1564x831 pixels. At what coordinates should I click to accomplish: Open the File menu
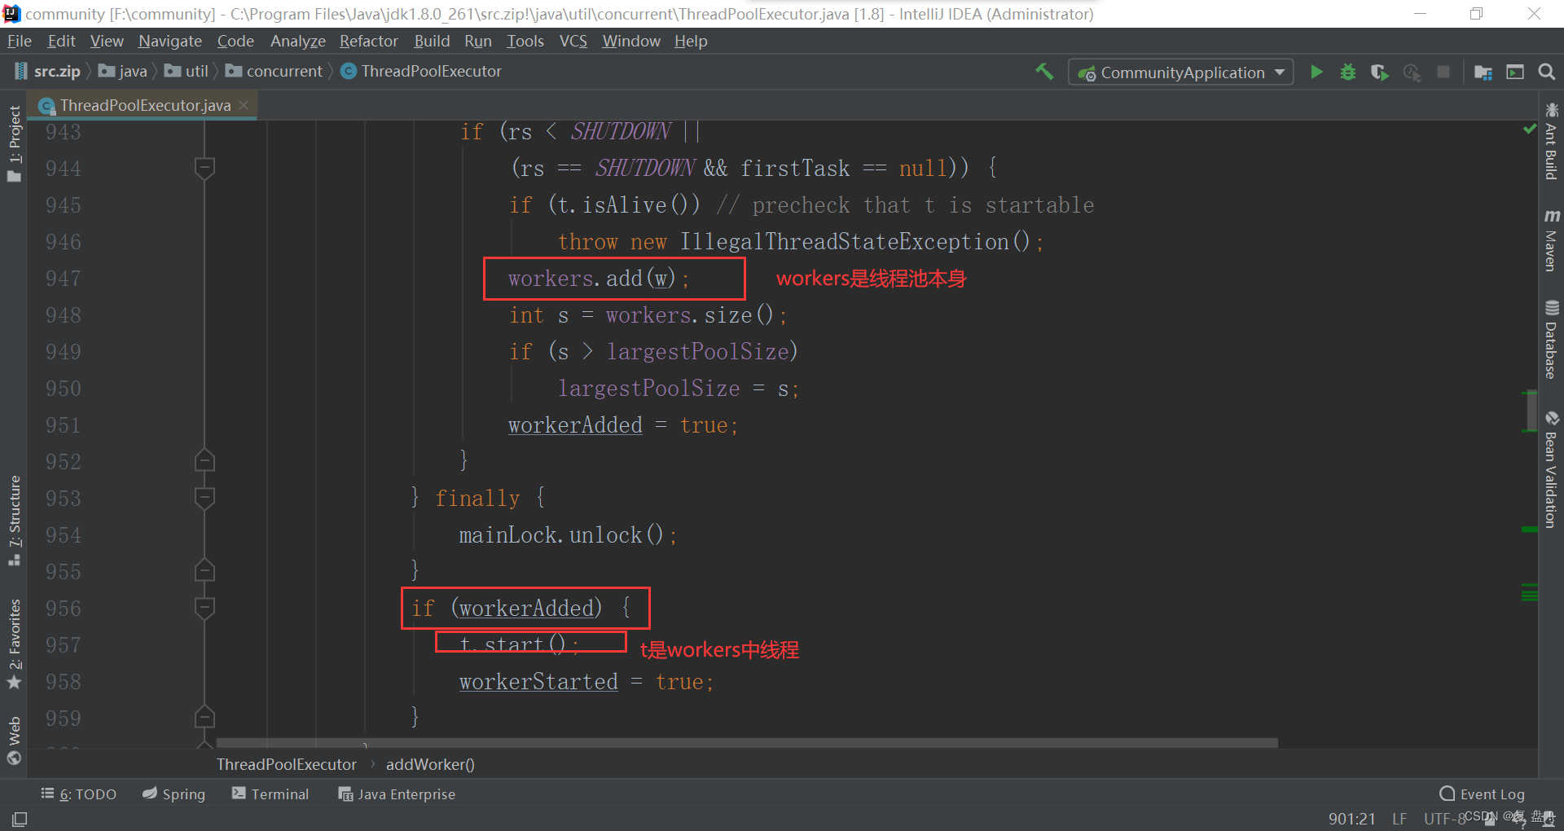coord(20,41)
